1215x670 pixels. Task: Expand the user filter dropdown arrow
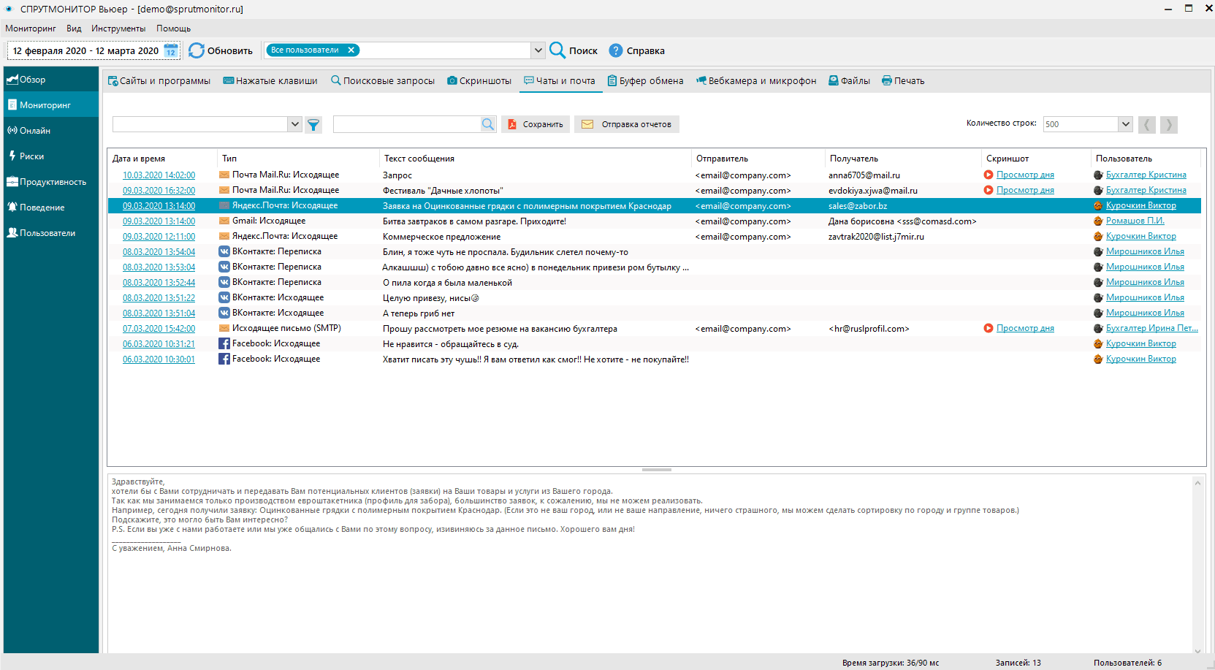coord(538,50)
